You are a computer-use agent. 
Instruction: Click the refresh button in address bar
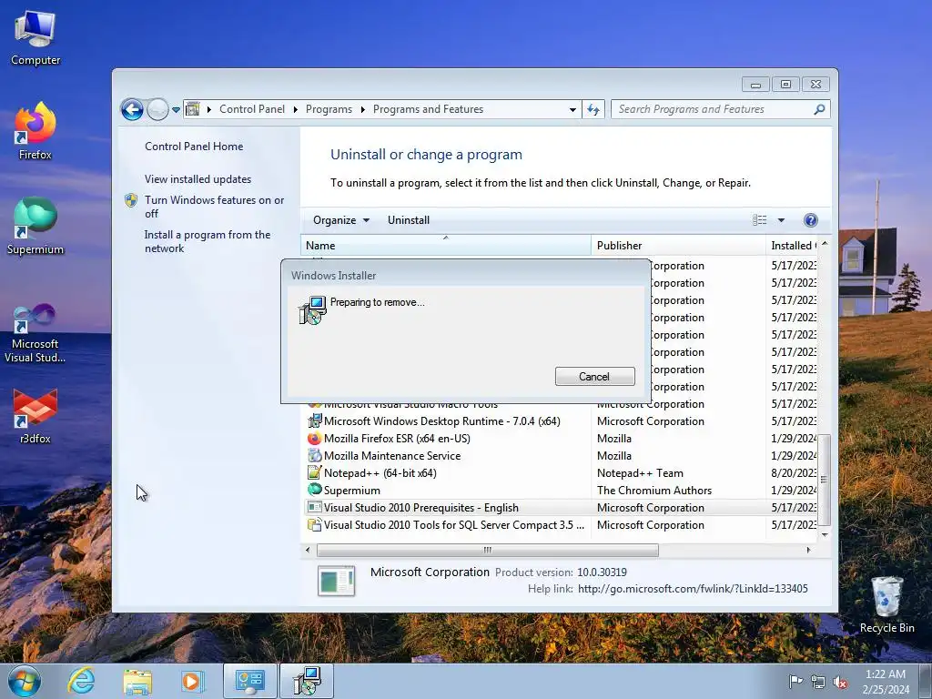593,109
